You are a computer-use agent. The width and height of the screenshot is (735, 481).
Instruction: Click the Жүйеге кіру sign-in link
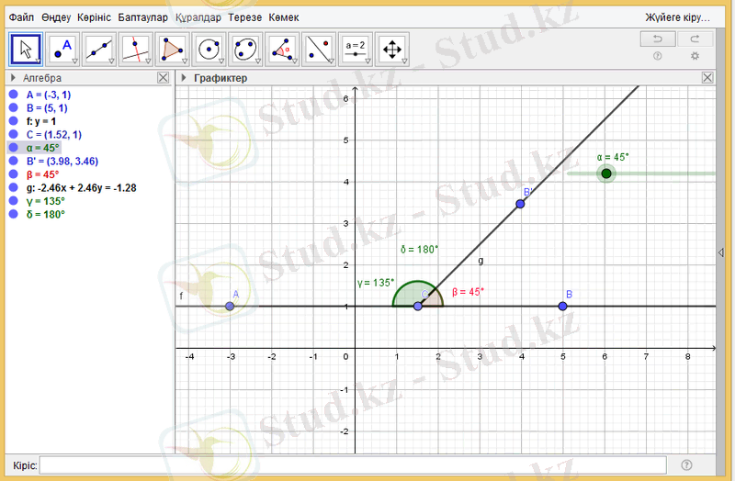(677, 17)
